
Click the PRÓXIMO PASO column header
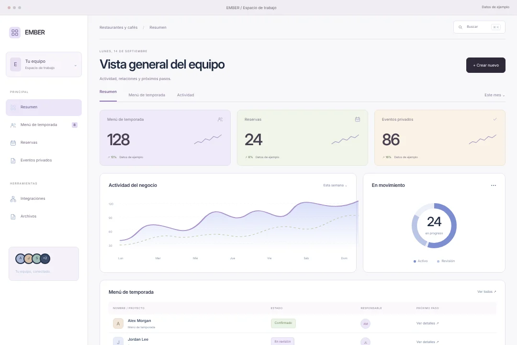(427, 309)
